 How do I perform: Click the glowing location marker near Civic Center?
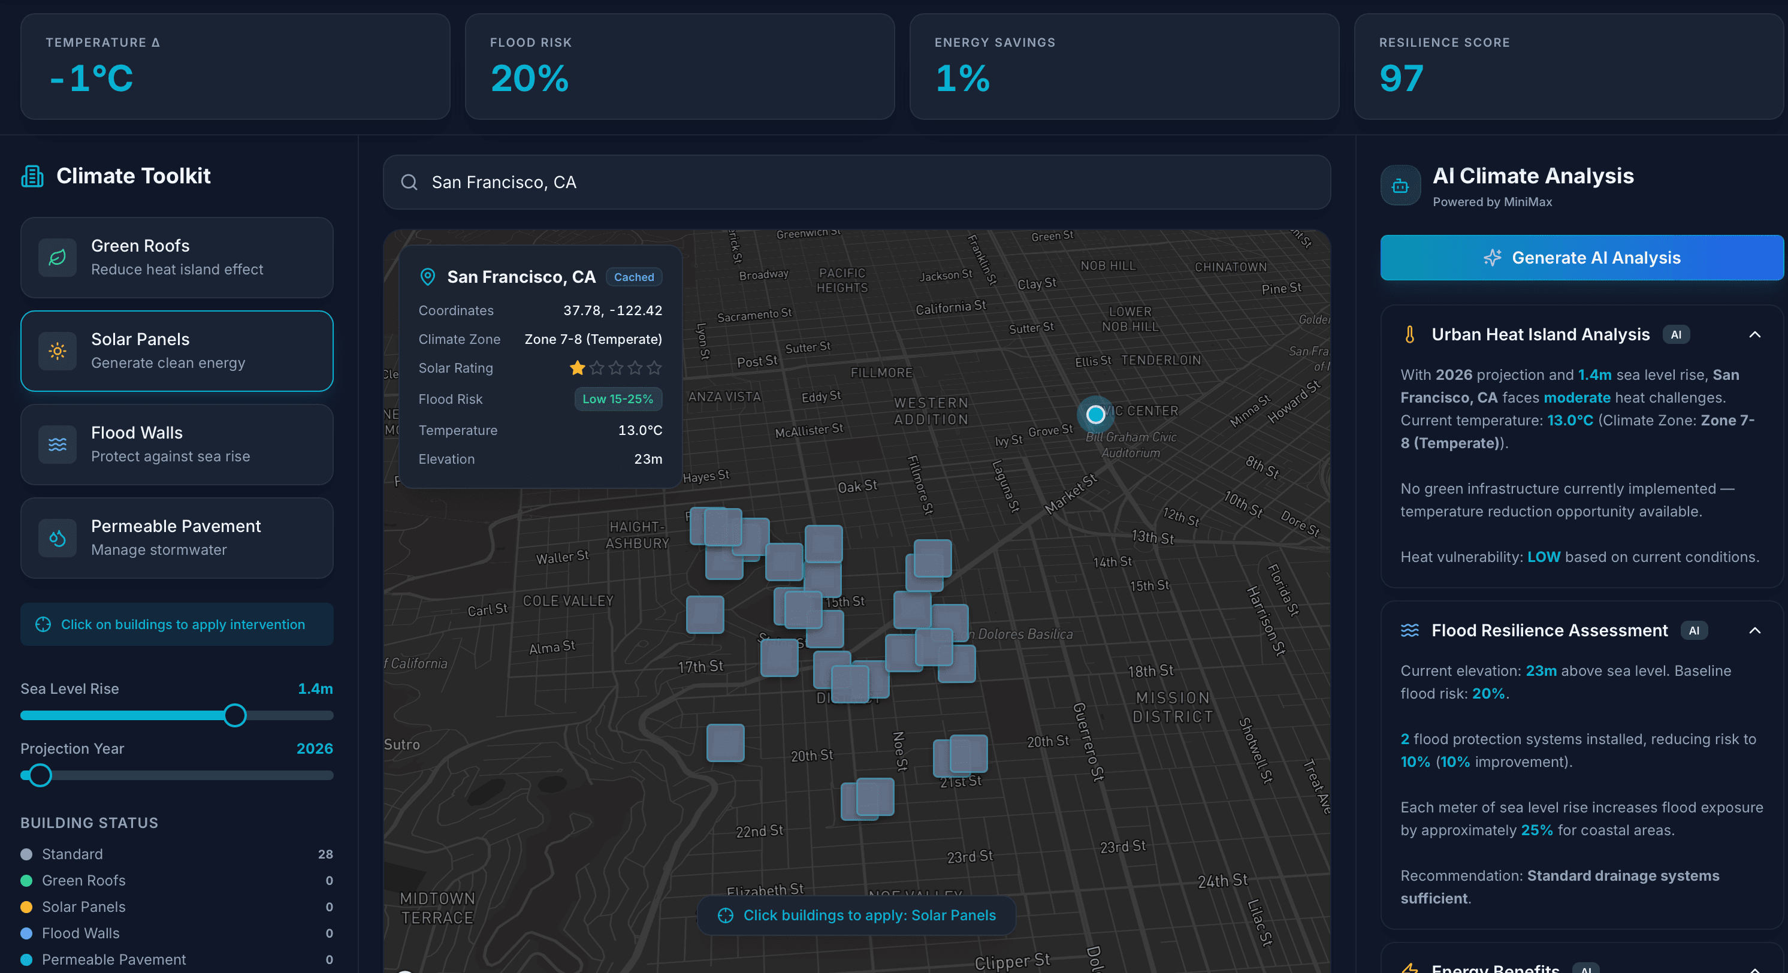(x=1095, y=415)
